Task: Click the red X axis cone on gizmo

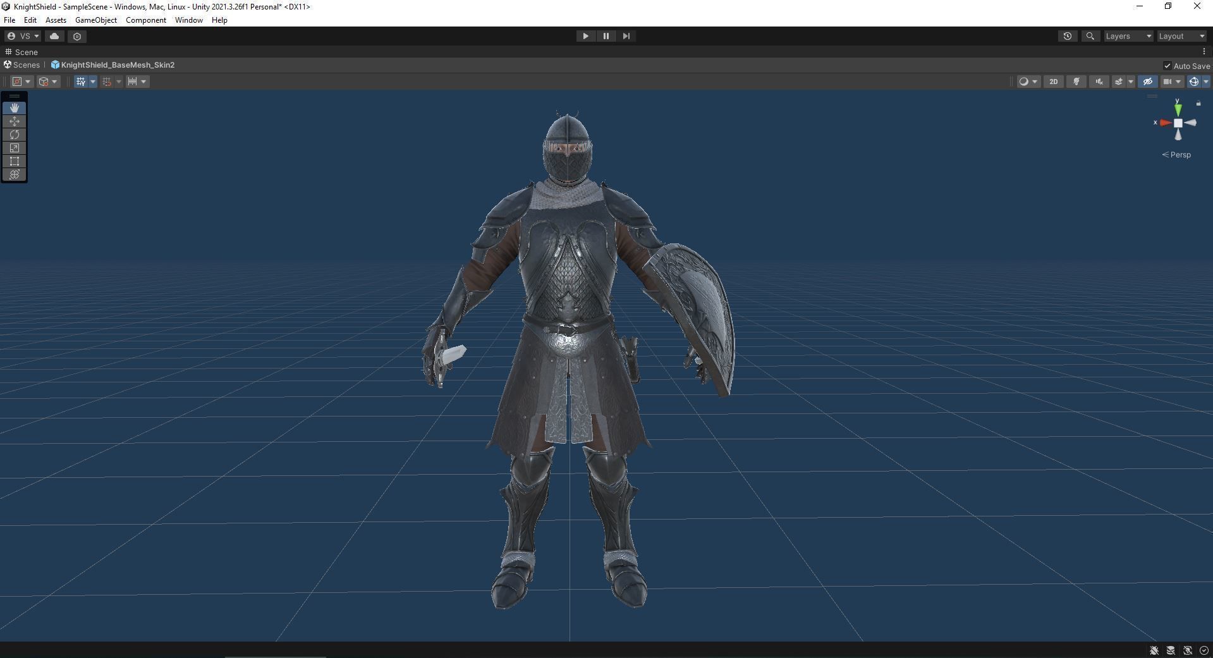Action: coord(1166,123)
